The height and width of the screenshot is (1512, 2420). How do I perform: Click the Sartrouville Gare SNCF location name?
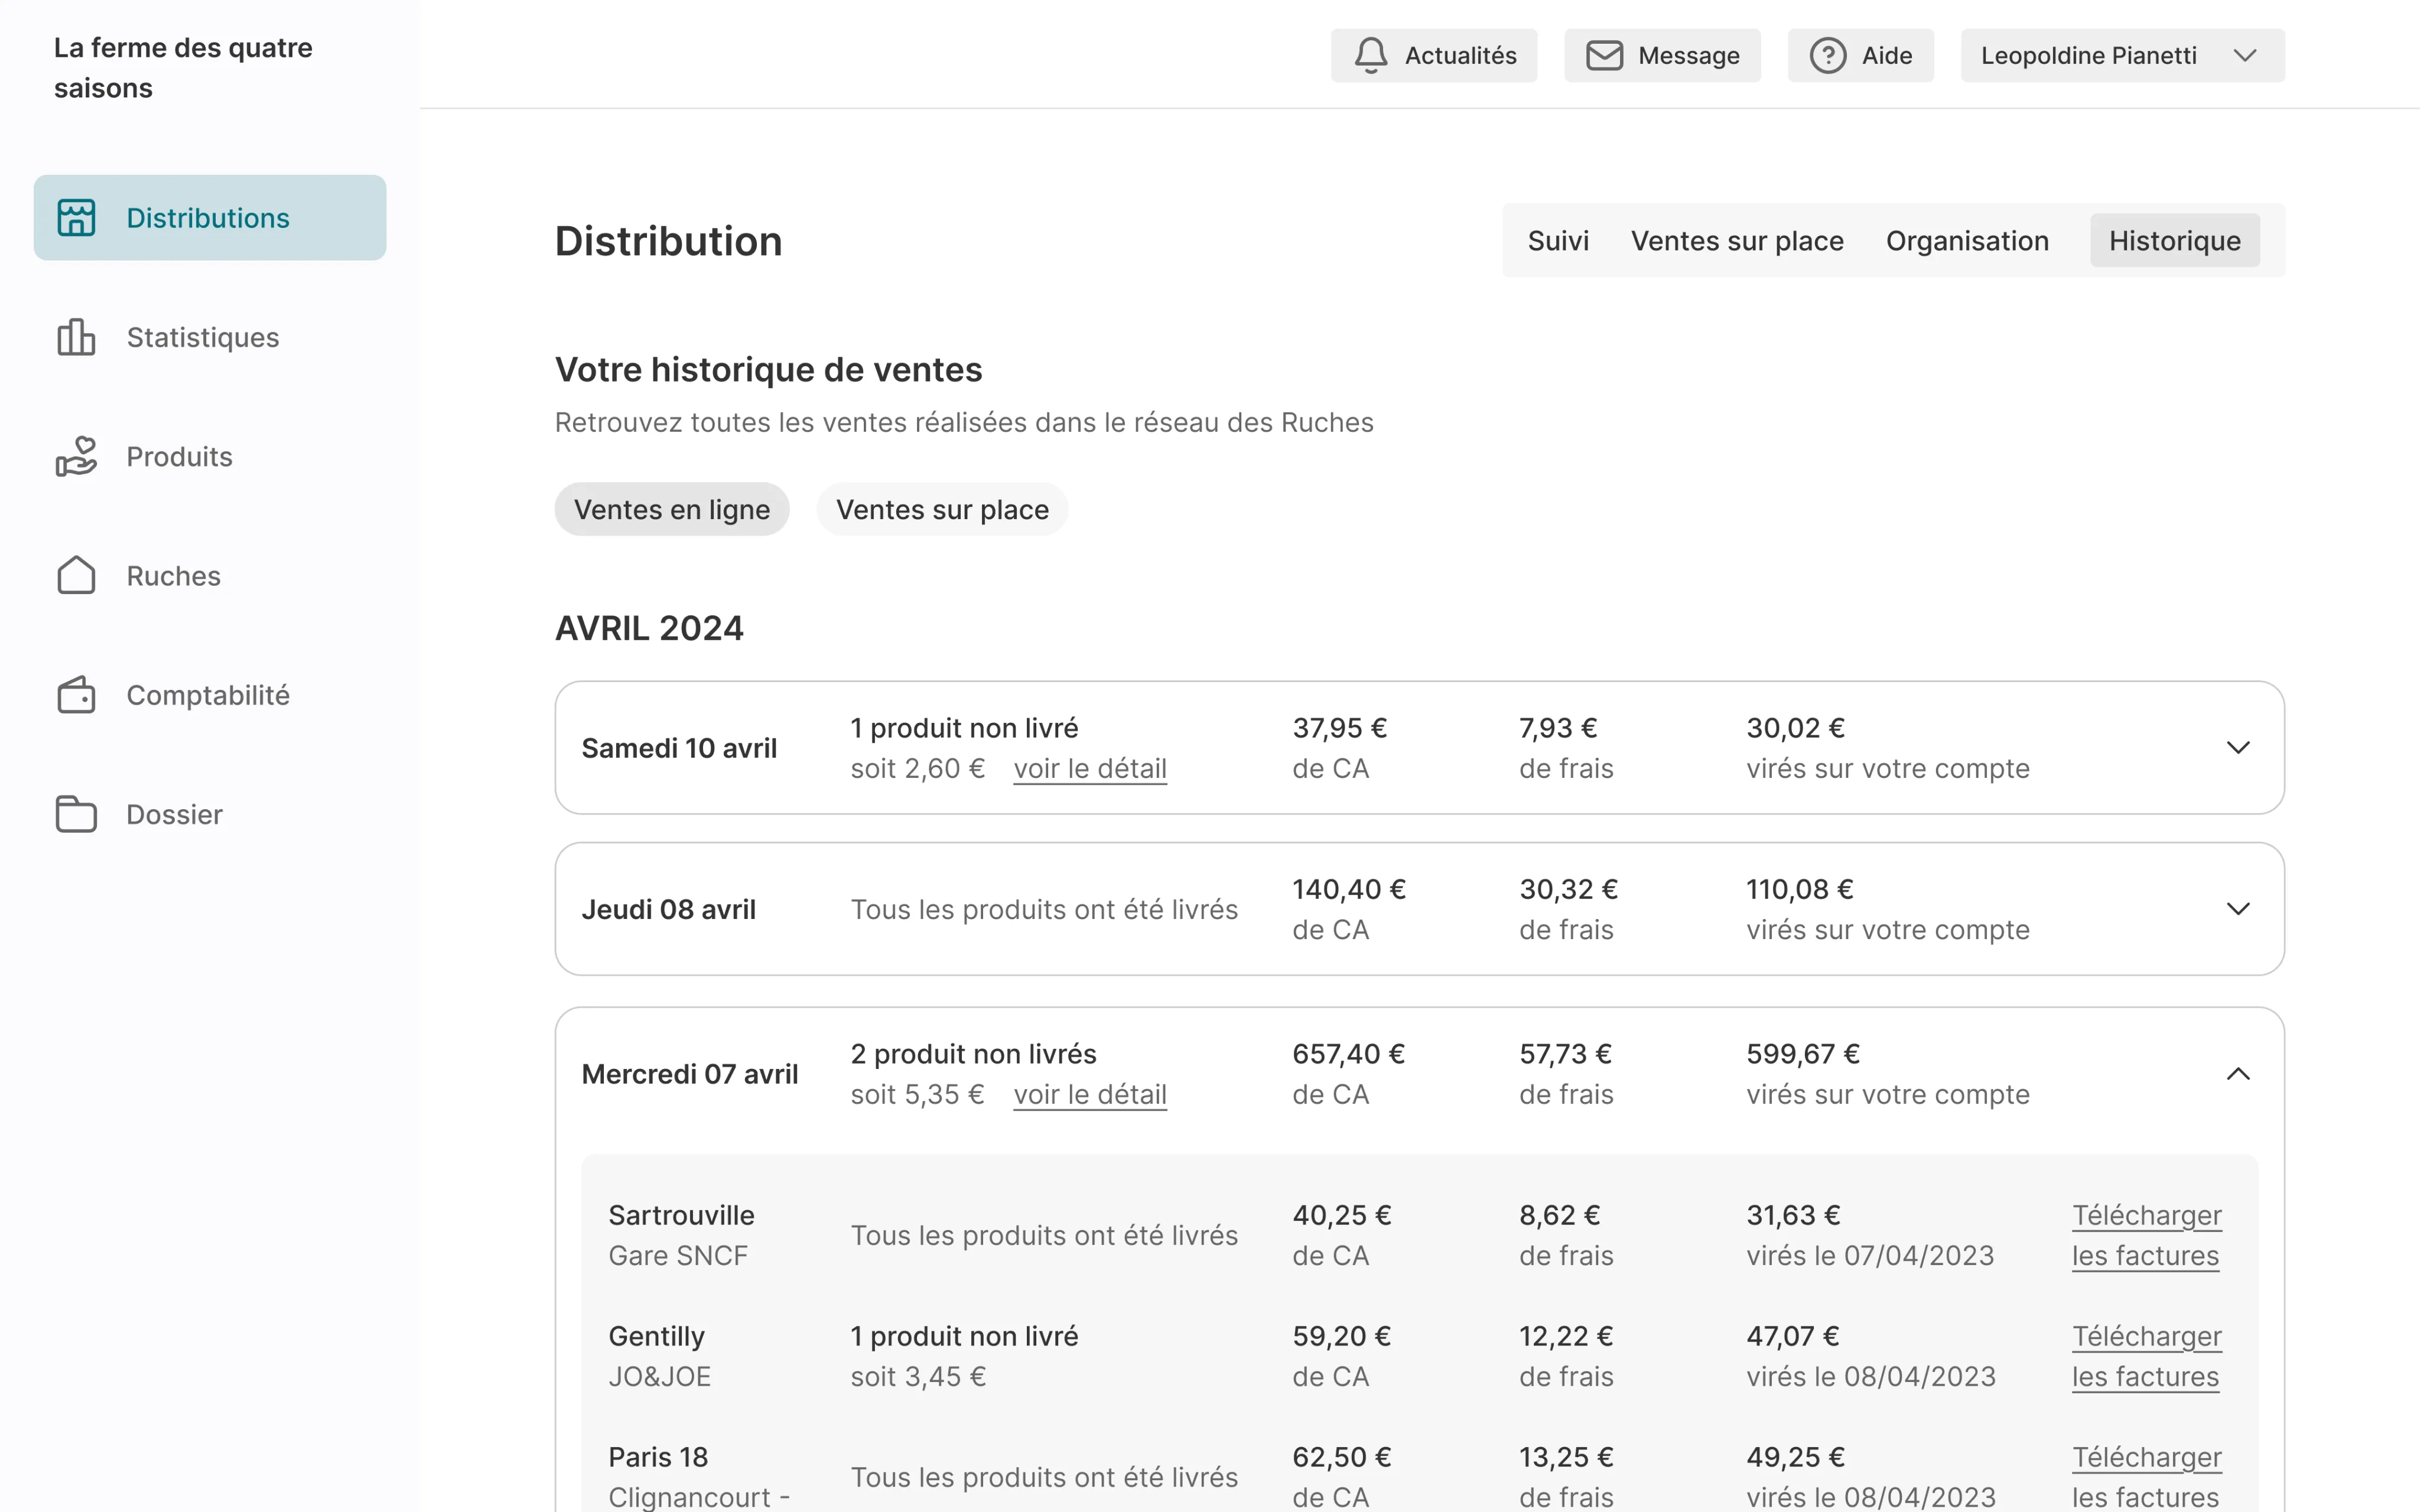point(681,1236)
